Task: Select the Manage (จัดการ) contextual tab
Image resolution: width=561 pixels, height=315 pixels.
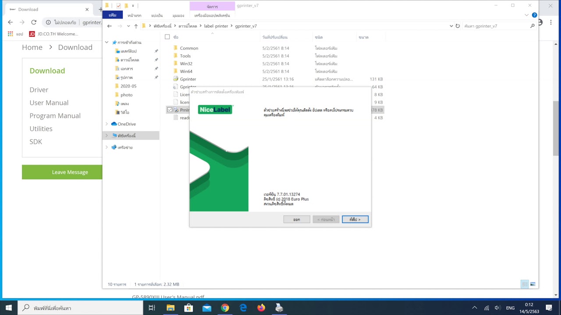Action: [x=212, y=6]
